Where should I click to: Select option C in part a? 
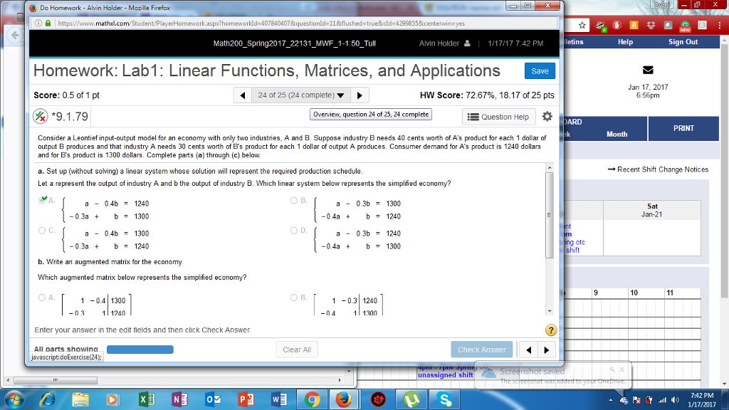(x=41, y=230)
